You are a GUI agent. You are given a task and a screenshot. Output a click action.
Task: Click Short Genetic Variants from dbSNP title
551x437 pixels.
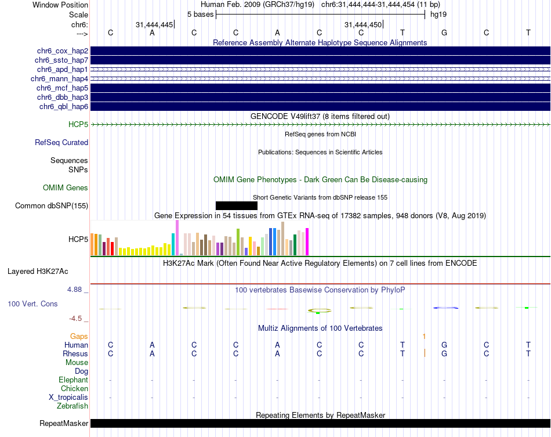(320, 197)
